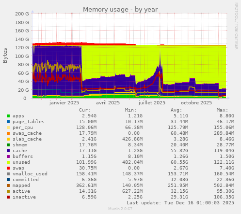Click the cache max value 119.04G
This screenshot has width=241, height=214.
pos(224,151)
